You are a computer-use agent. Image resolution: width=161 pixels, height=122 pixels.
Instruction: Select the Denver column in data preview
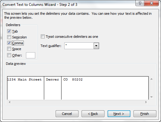[53, 88]
